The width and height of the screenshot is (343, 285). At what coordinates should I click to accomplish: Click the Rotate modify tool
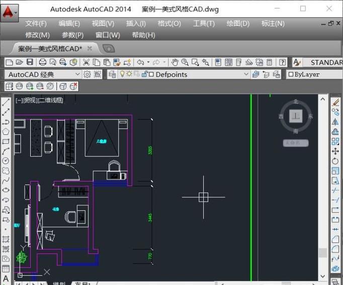336,161
